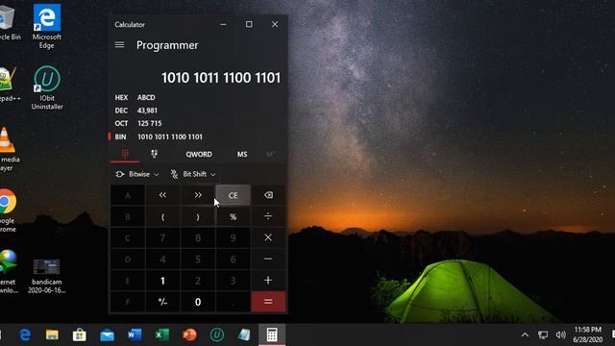Close the Calculator window
Image resolution: width=615 pixels, height=346 pixels.
[275, 24]
